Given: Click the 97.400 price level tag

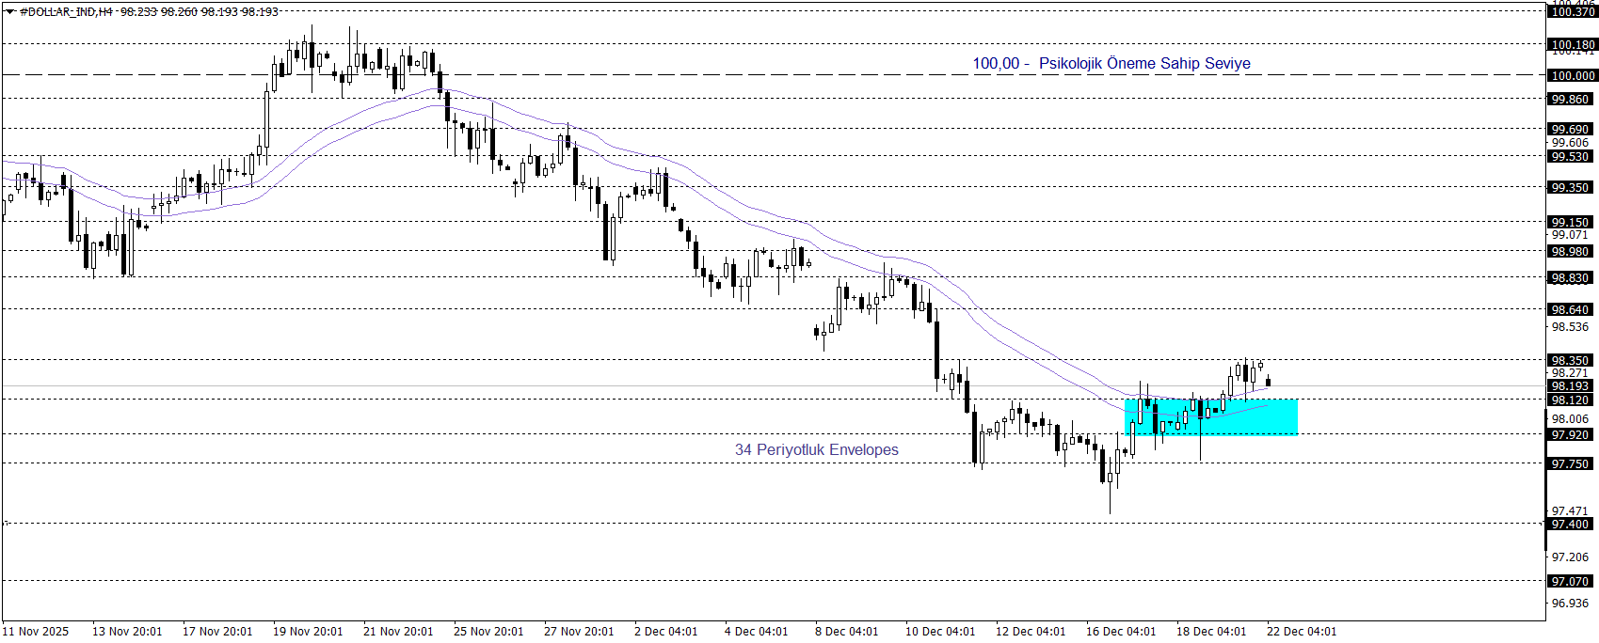Looking at the screenshot, I should (x=1572, y=525).
